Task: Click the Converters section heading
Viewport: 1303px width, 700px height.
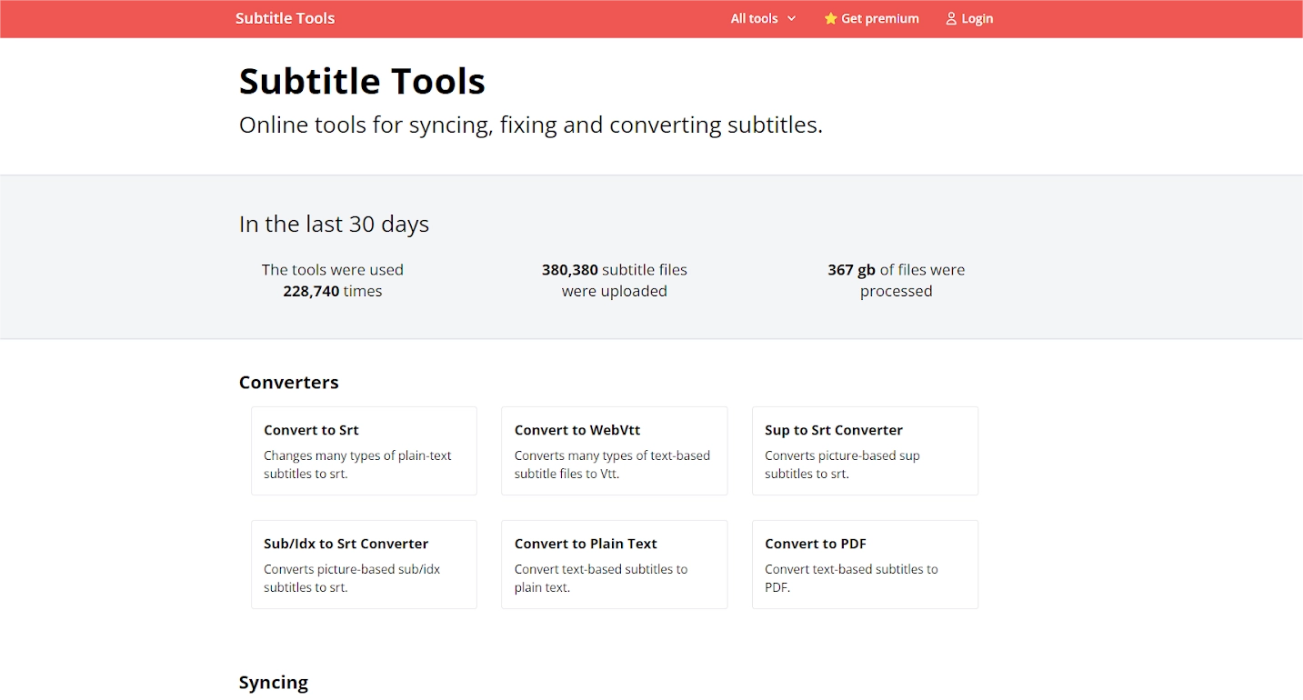Action: tap(289, 382)
